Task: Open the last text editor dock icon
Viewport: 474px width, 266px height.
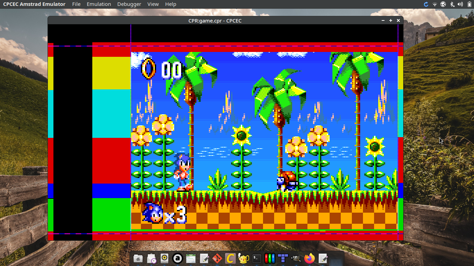Action: point(323,258)
